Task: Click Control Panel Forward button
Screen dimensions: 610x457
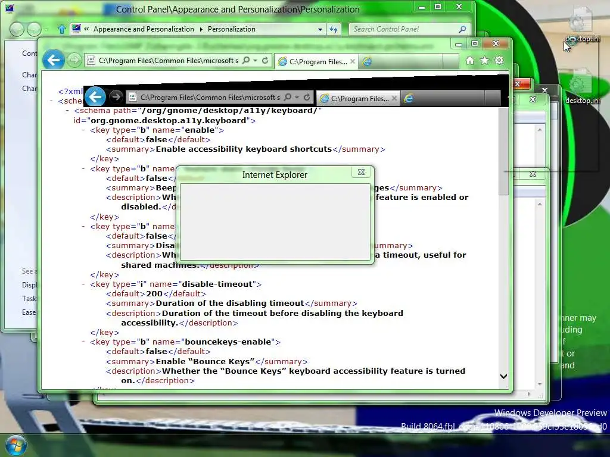Action: [34, 29]
